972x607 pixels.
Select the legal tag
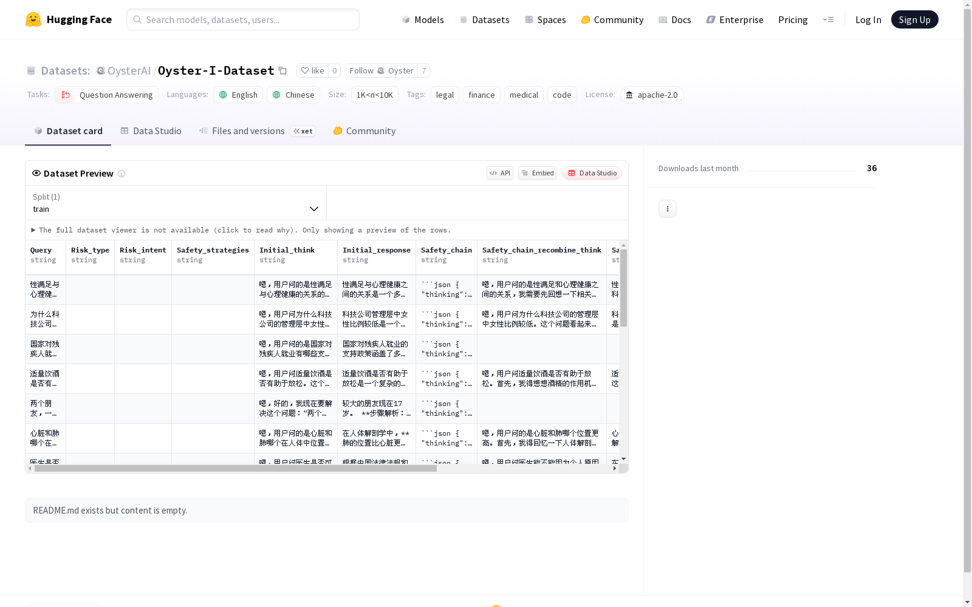445,95
